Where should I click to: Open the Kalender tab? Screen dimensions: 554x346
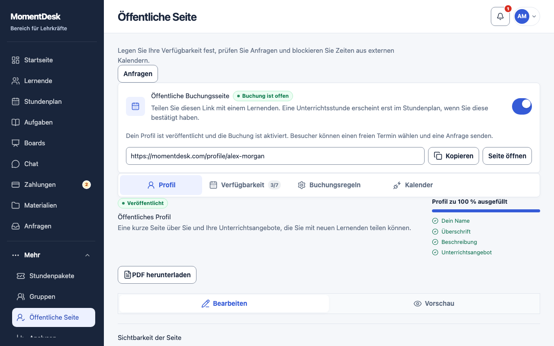click(413, 185)
